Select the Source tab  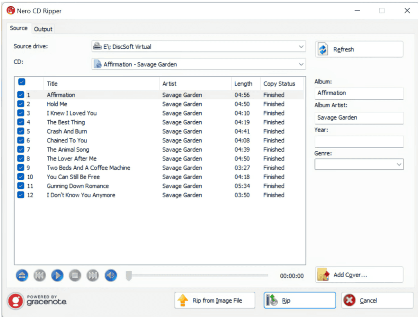pos(19,28)
